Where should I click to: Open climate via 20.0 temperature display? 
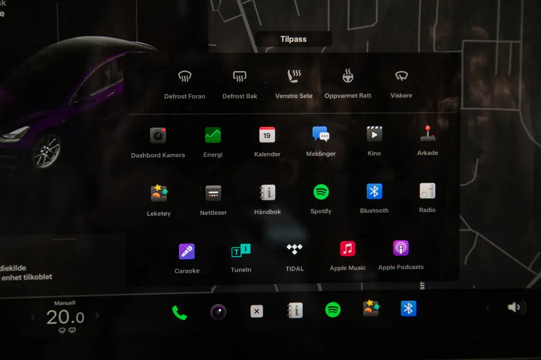pyautogui.click(x=65, y=317)
